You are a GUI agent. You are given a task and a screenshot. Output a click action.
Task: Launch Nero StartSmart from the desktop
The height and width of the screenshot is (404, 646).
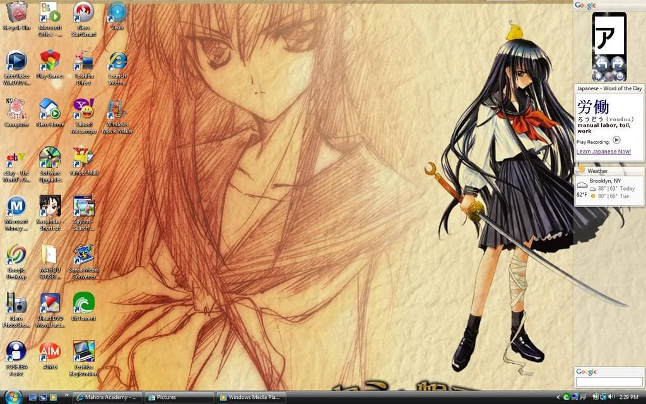[x=84, y=13]
